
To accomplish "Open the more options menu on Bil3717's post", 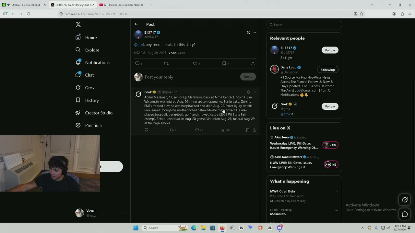I will coord(254,32).
